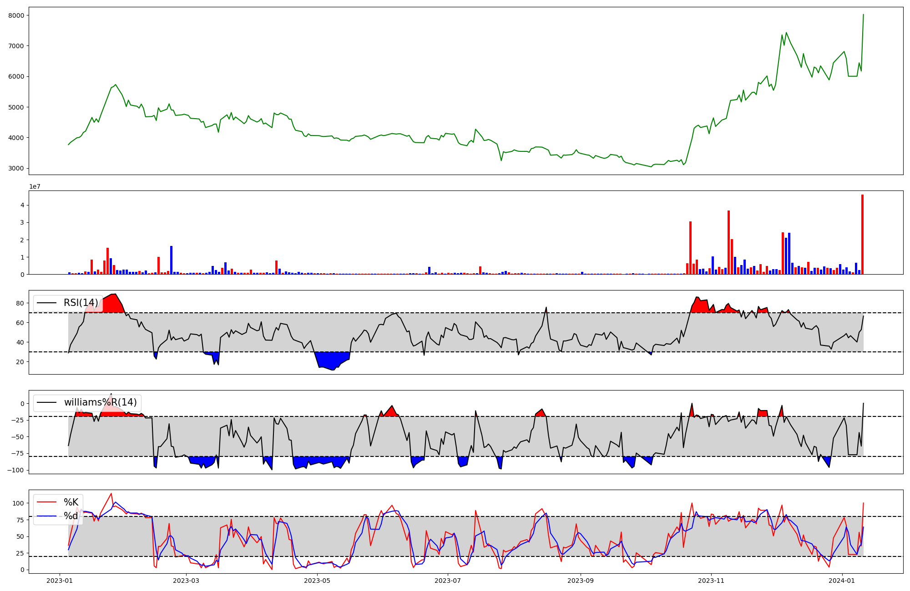The height and width of the screenshot is (591, 910).
Task: Click the 1e7 volume scale label
Action: (x=35, y=187)
